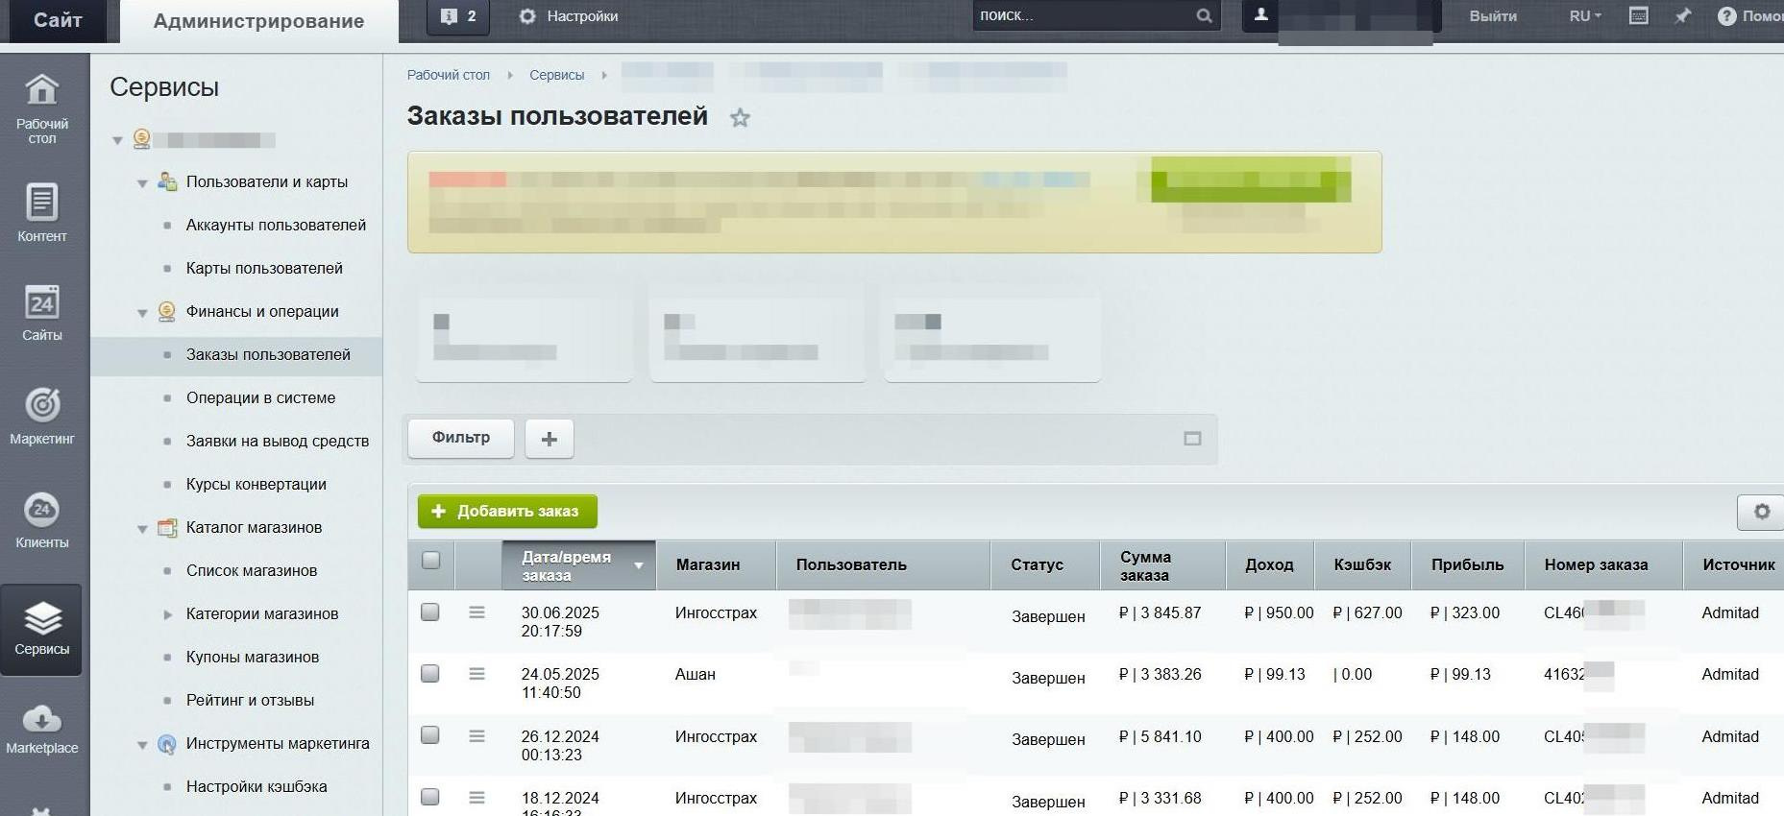Click the Выйти logout link

[1493, 16]
